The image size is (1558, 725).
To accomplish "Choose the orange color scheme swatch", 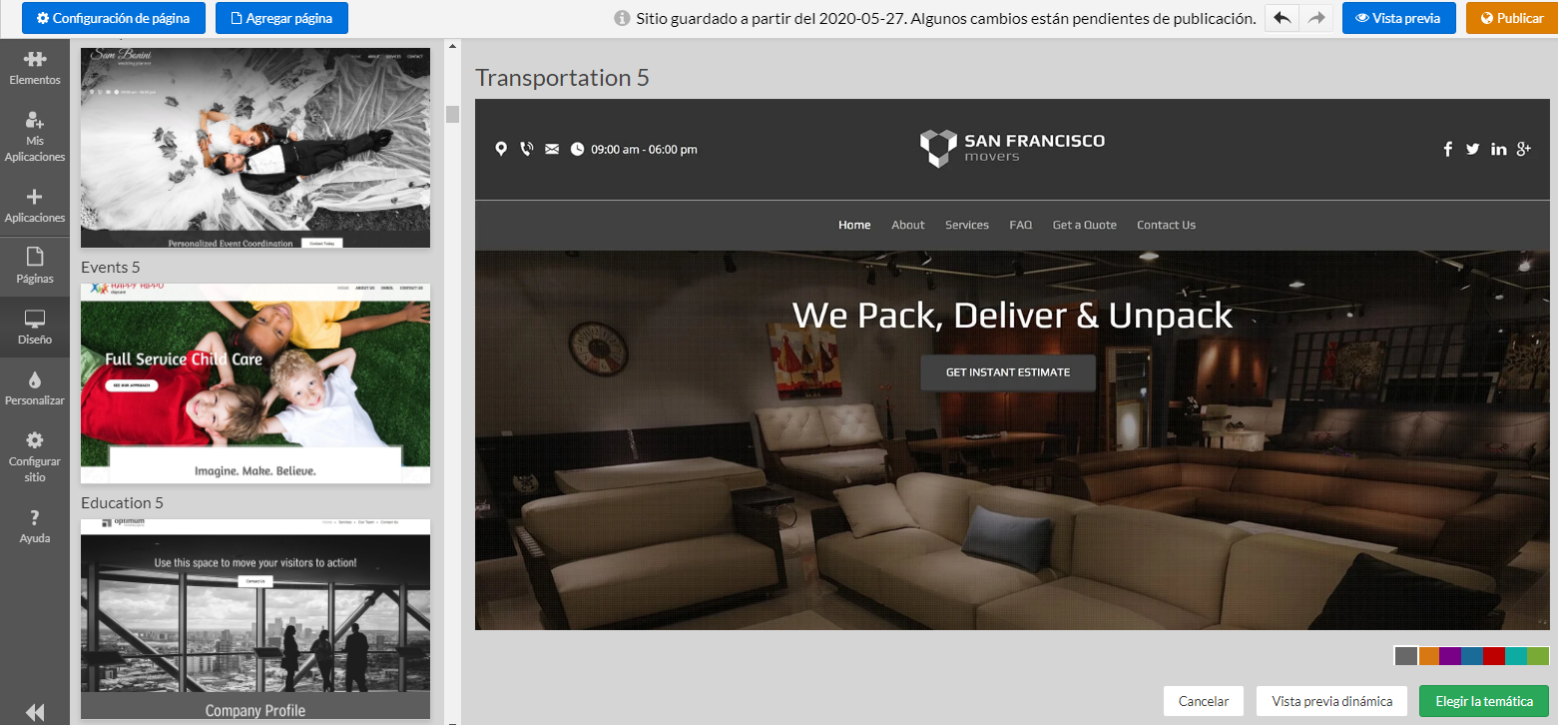I will click(1428, 656).
